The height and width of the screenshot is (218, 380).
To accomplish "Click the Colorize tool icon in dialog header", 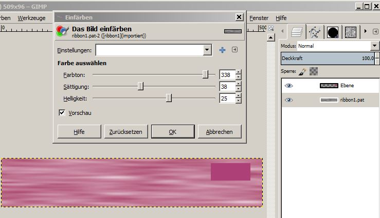I will [62, 31].
